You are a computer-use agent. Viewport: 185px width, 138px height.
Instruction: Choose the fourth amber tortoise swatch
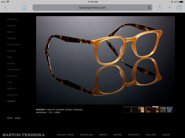148,110
